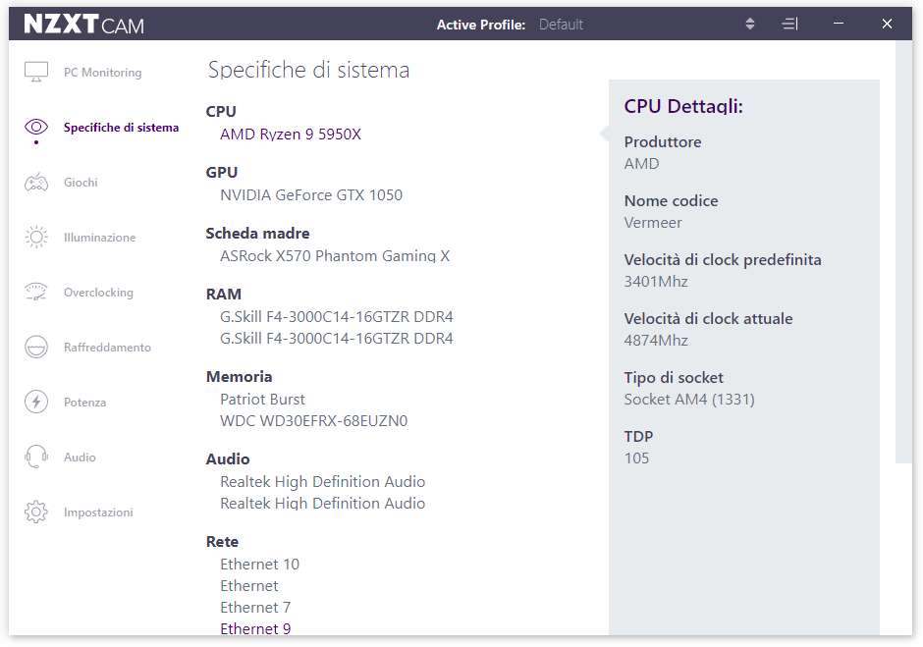Open the Default profile dropdown text
Screen dimensions: 923x647
coord(561,25)
